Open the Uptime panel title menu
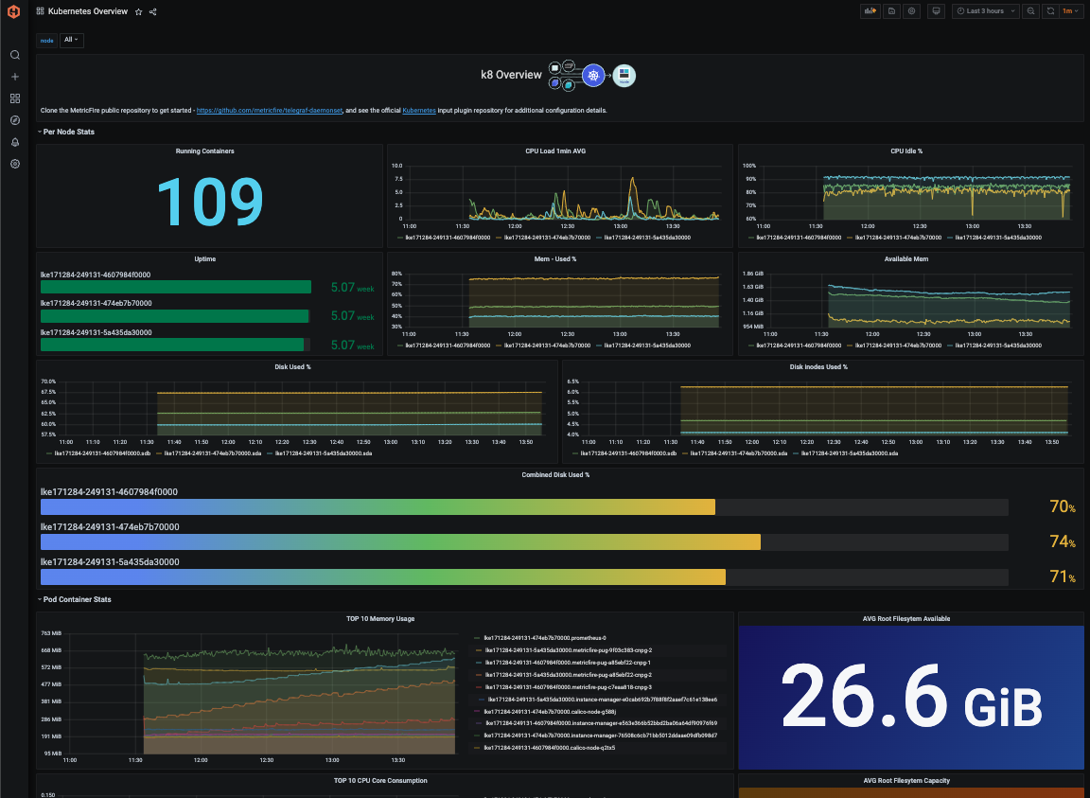This screenshot has height=798, width=1090. [205, 258]
